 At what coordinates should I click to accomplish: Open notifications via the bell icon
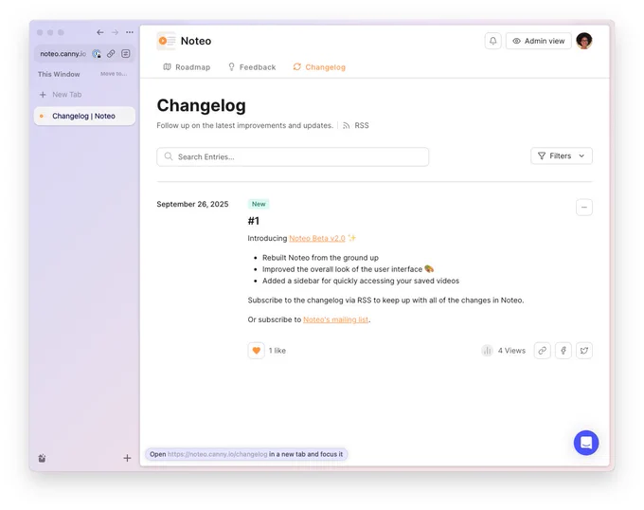492,41
